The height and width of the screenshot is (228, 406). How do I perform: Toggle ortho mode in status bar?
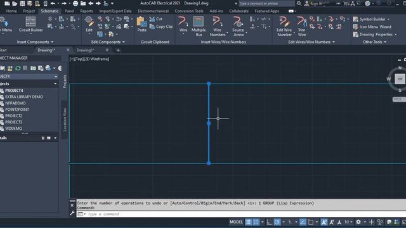(269, 222)
